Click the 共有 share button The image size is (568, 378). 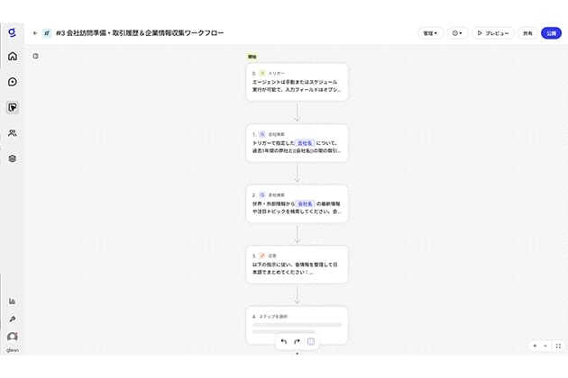pyautogui.click(x=527, y=33)
